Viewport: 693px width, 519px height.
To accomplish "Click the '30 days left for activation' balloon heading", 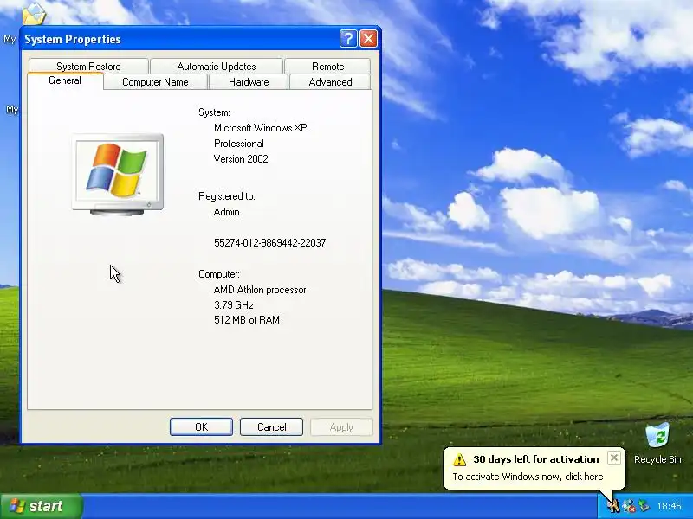I will (535, 459).
